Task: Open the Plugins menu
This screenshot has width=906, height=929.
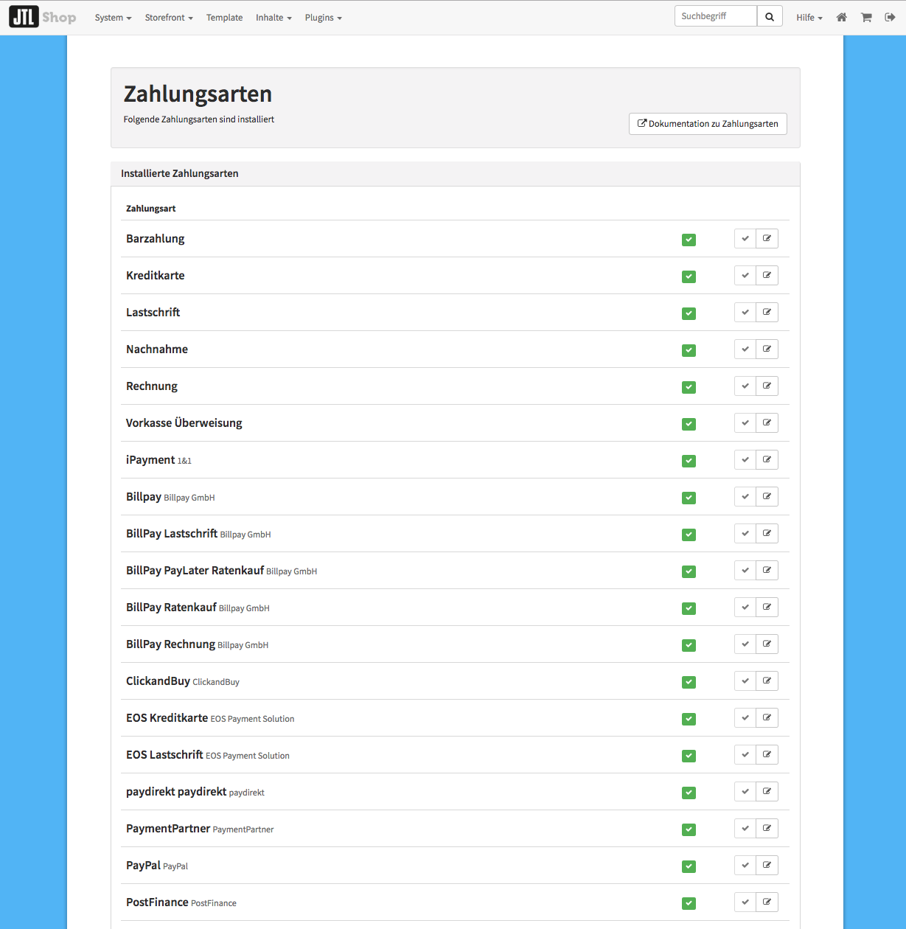Action: pos(323,18)
